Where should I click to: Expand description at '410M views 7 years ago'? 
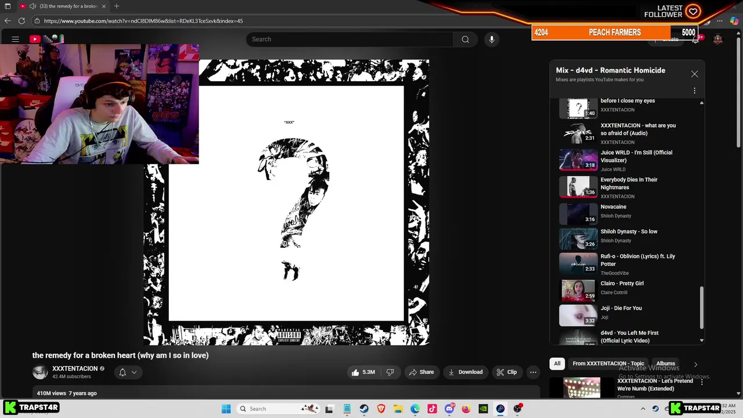67,393
